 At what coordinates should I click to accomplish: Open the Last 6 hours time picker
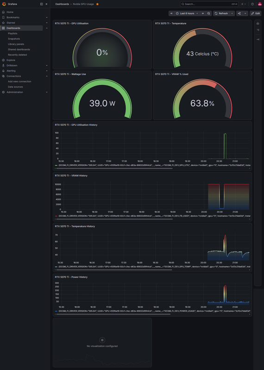pos(187,13)
